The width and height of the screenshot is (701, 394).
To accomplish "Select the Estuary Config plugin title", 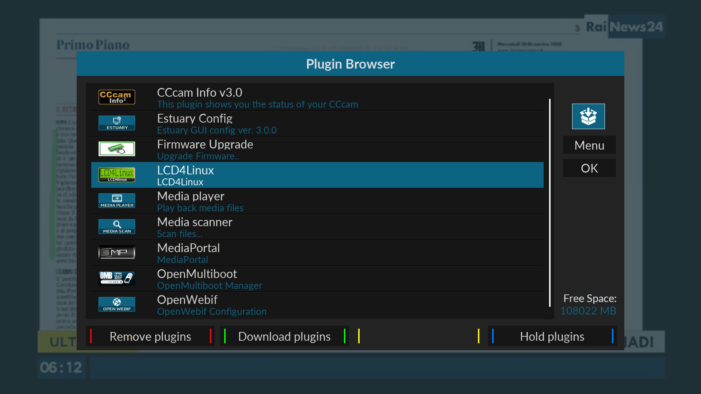I will point(195,119).
